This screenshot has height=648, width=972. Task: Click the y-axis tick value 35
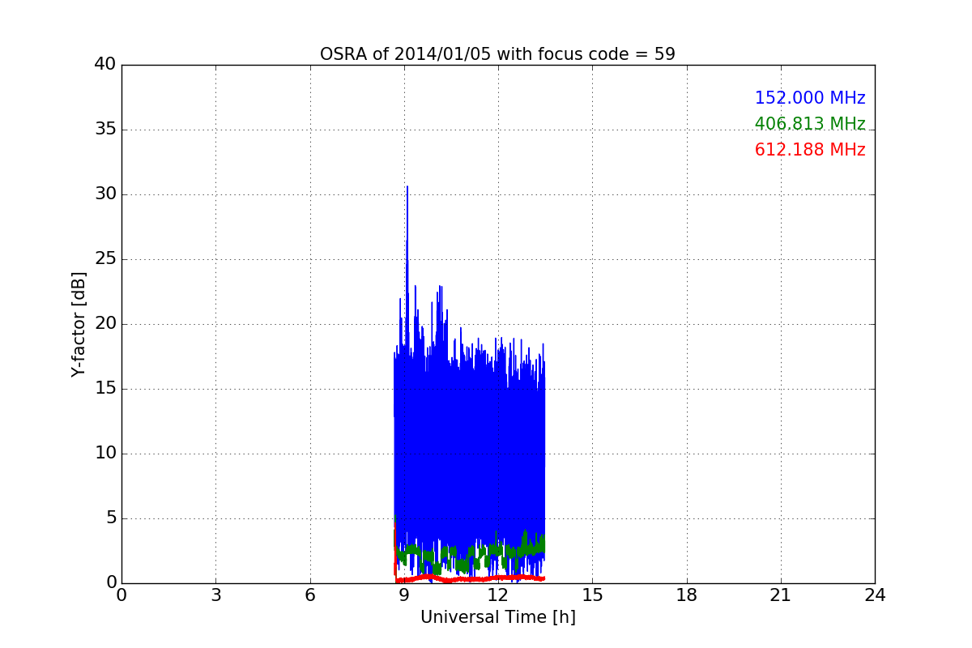tap(105, 129)
